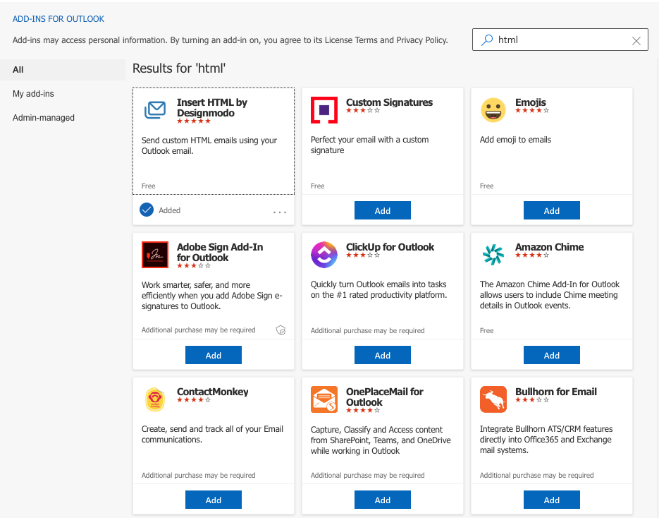Viewport: 659px width, 518px height.
Task: Click 'Add emoji to emails' description
Action: point(515,140)
